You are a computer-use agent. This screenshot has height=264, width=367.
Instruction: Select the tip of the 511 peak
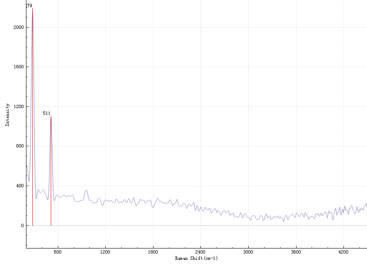pyautogui.click(x=51, y=116)
